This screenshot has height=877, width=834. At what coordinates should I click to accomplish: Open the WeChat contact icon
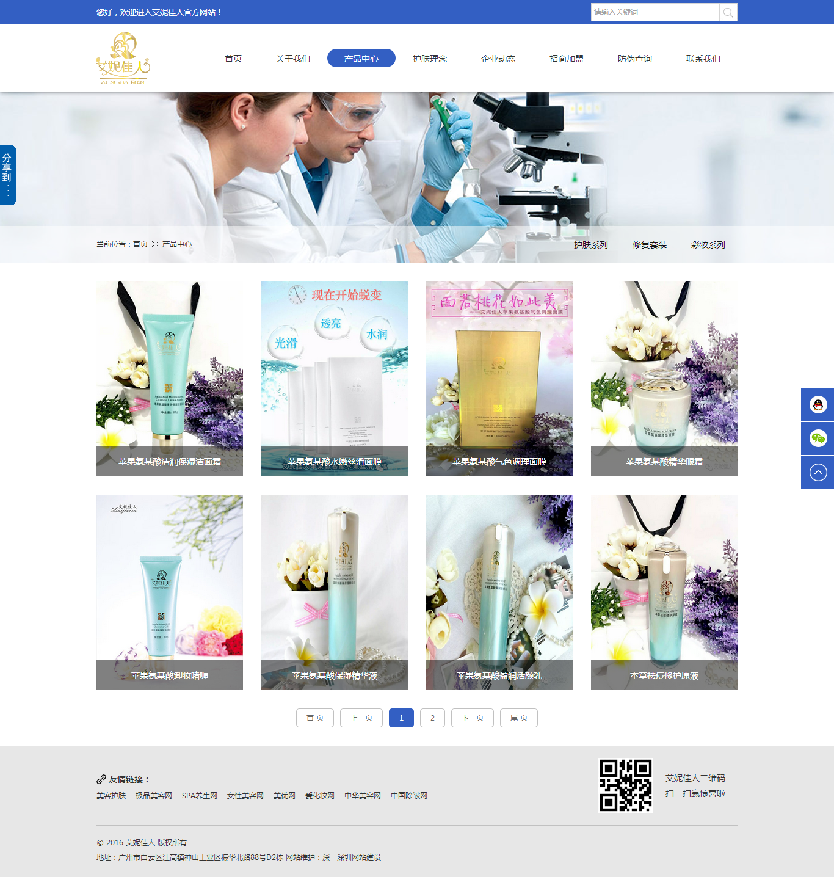tap(818, 438)
